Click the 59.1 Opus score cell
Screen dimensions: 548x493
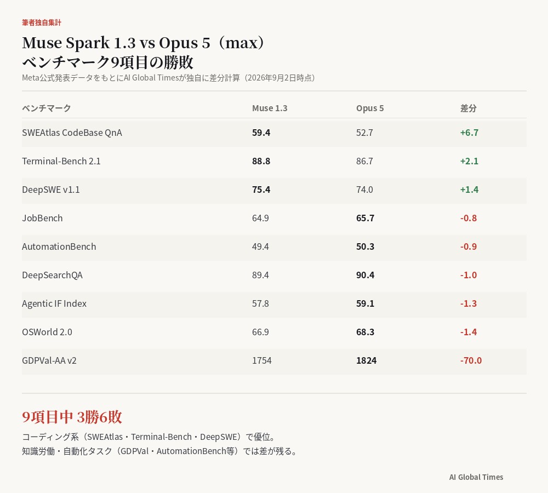[x=365, y=303]
